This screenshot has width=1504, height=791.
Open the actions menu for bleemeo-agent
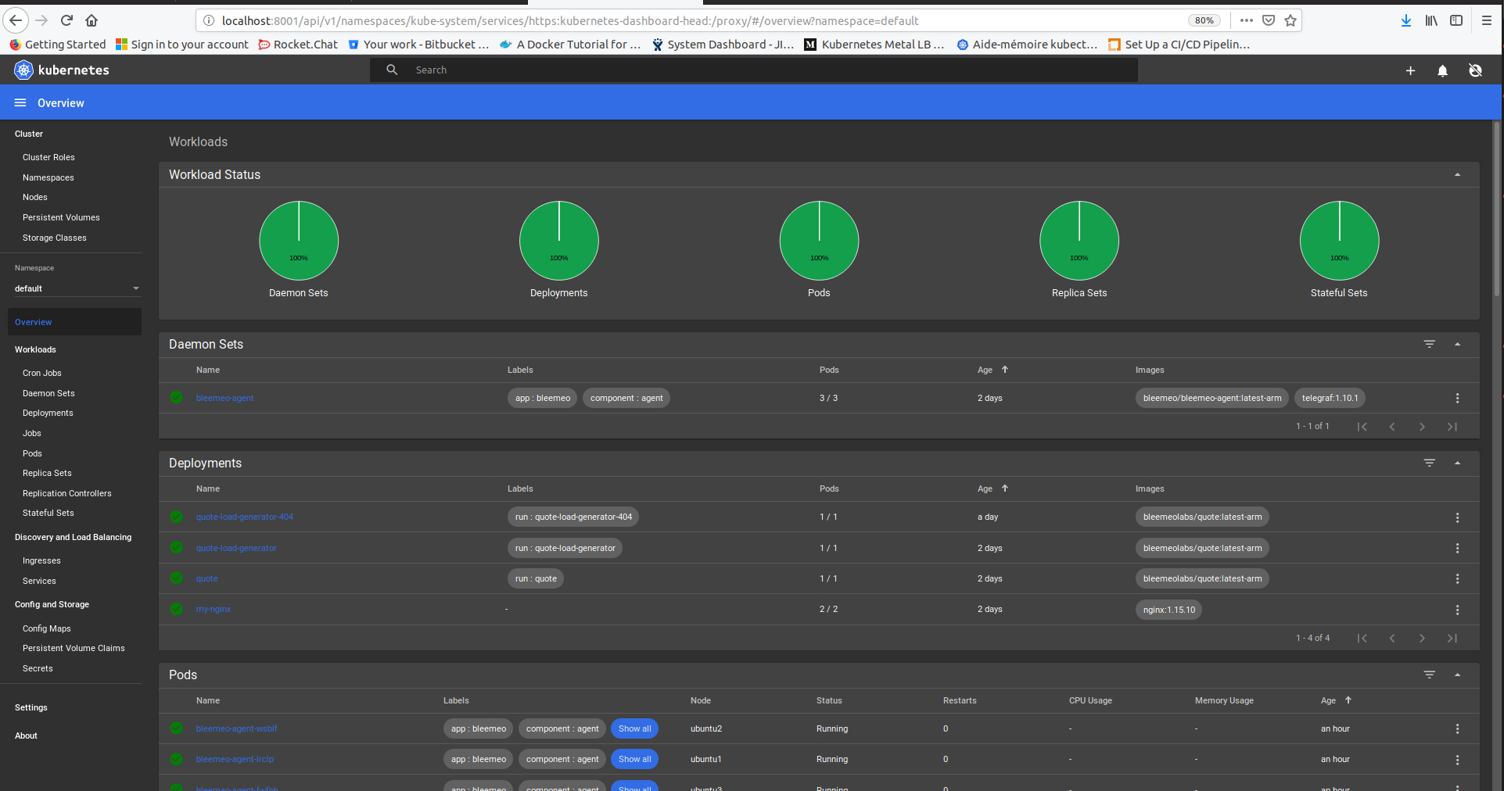[x=1456, y=398]
